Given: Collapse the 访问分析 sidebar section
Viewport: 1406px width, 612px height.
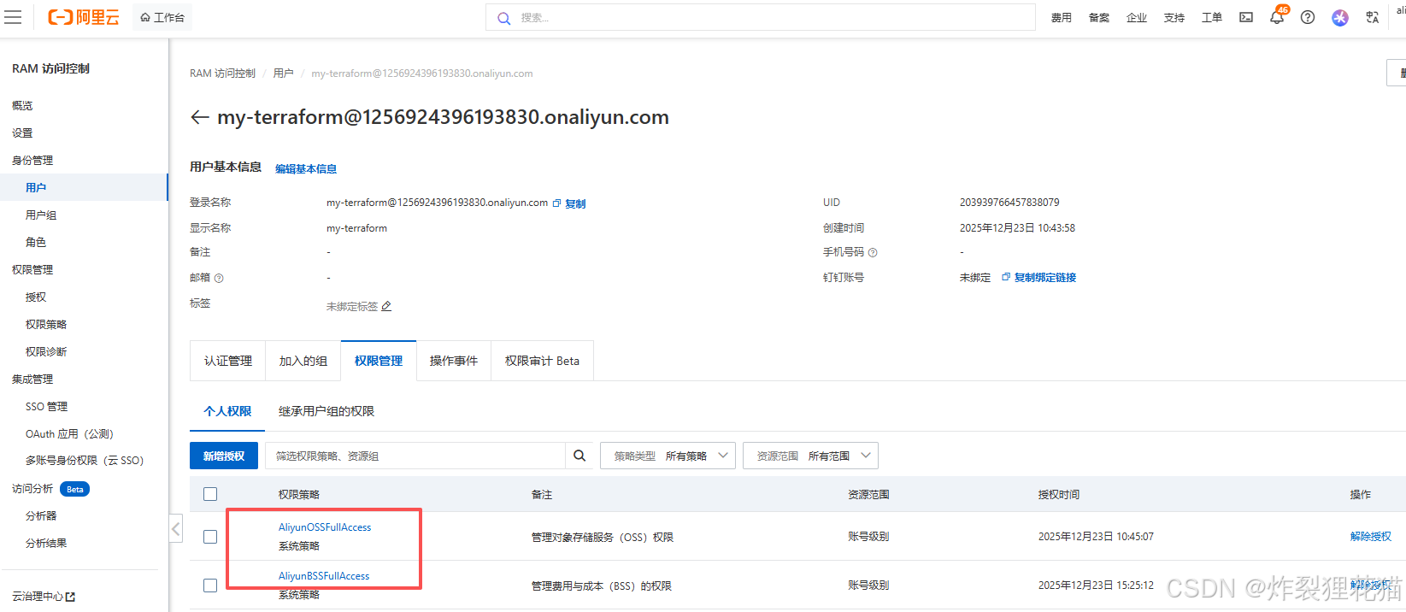Looking at the screenshot, I should tap(32, 489).
